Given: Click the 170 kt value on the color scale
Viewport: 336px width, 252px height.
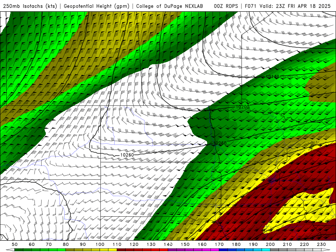Looking at the screenshot, I should click(x=219, y=244).
